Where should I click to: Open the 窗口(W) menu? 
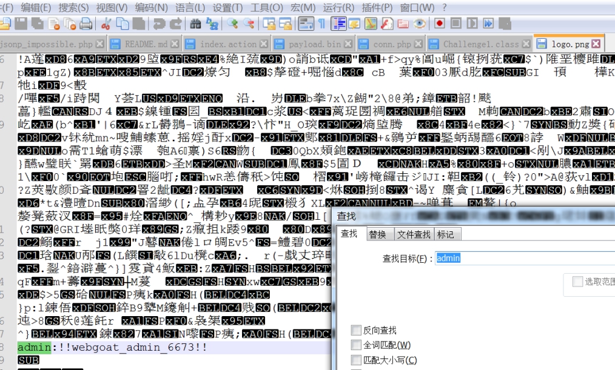click(417, 7)
